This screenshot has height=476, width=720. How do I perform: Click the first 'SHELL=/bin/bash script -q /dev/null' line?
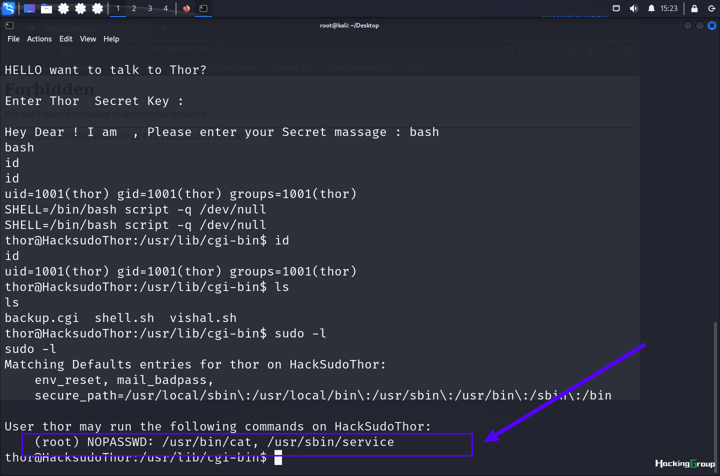tap(135, 209)
